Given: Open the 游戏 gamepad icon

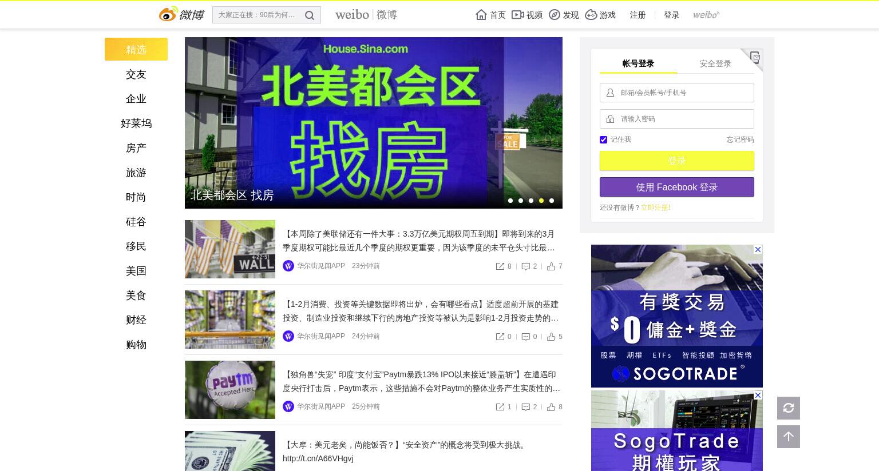Looking at the screenshot, I should 591,15.
